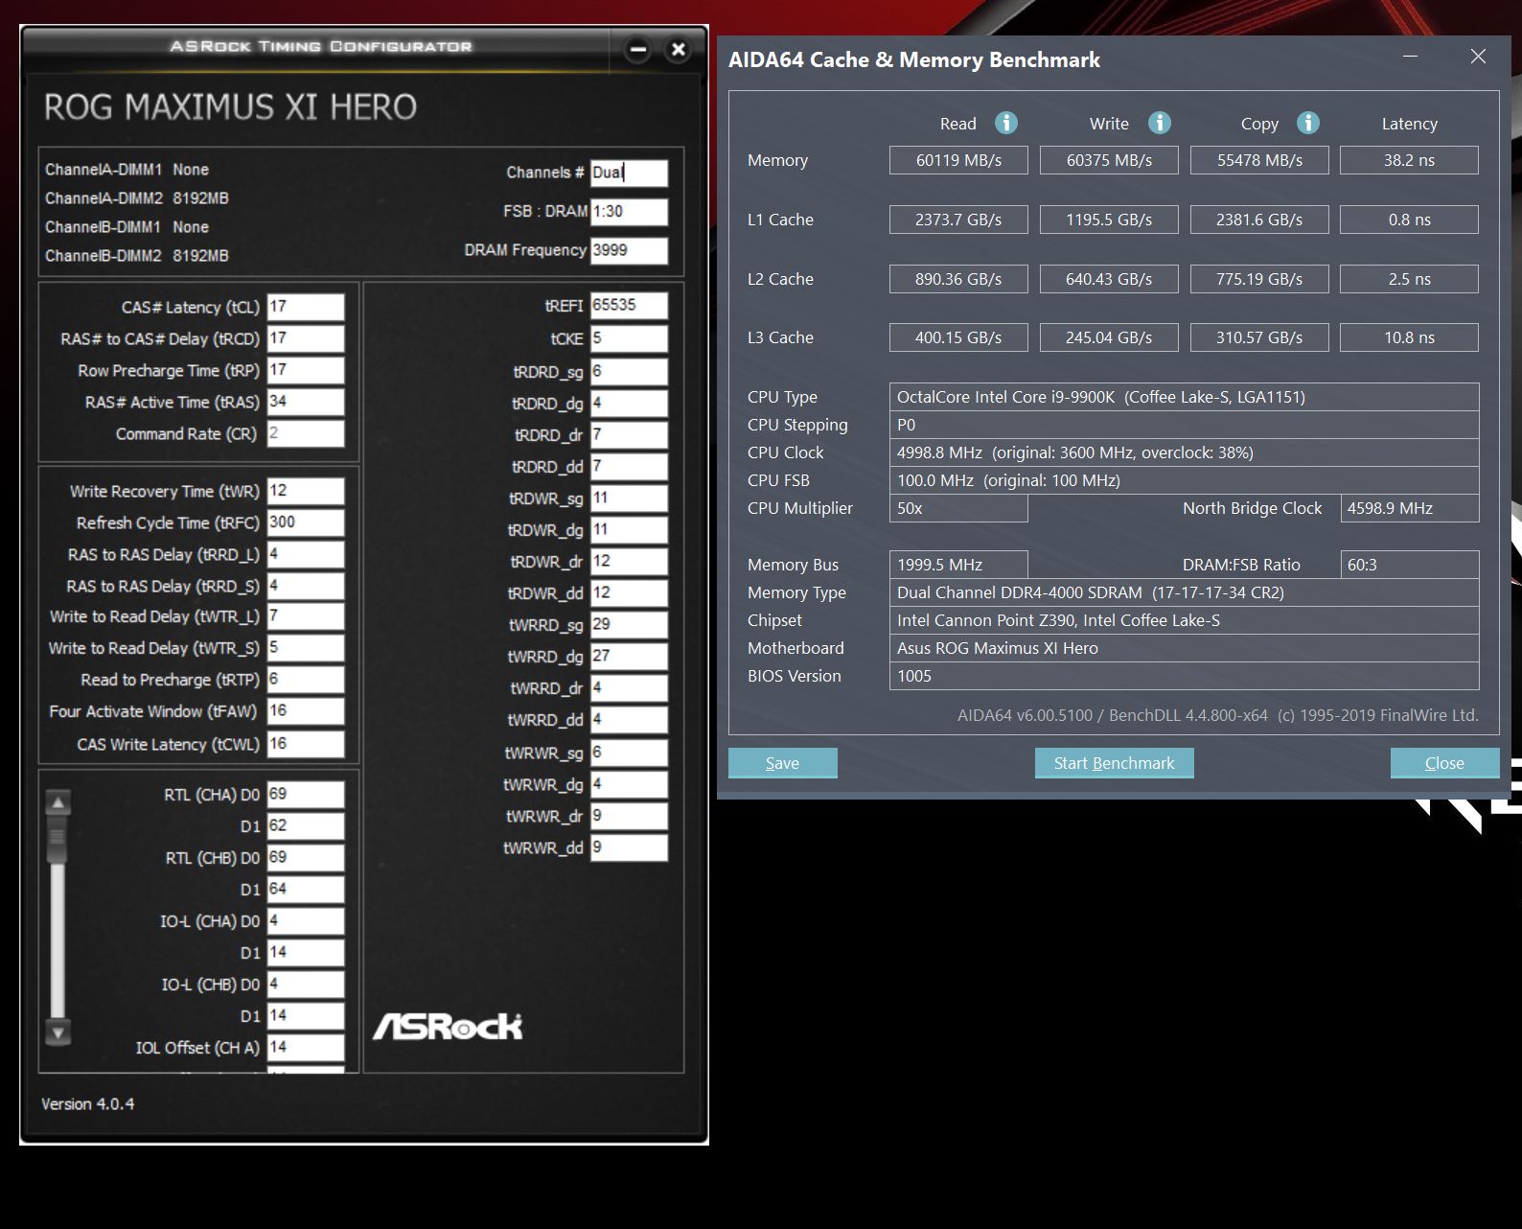Click the RAS# Active Time (tRAS) field
Image resolution: width=1522 pixels, height=1229 pixels.
click(x=306, y=402)
